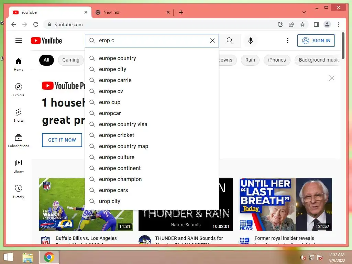Open Shorts in sidebar

[x=19, y=115]
